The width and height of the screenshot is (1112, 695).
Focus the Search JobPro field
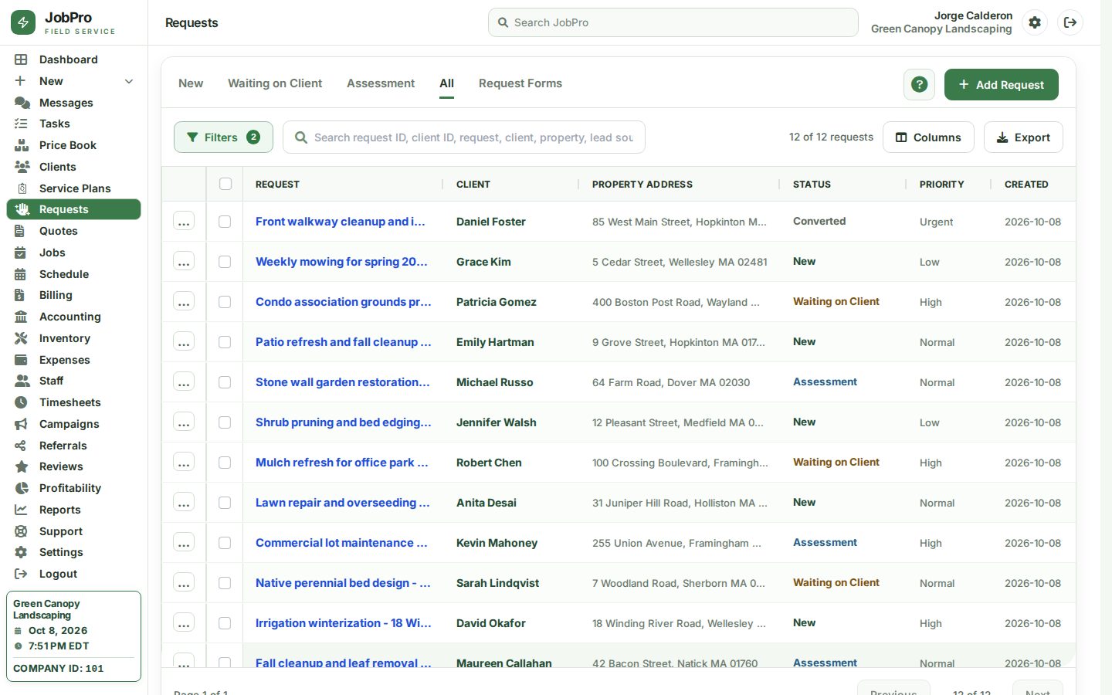[x=673, y=22]
